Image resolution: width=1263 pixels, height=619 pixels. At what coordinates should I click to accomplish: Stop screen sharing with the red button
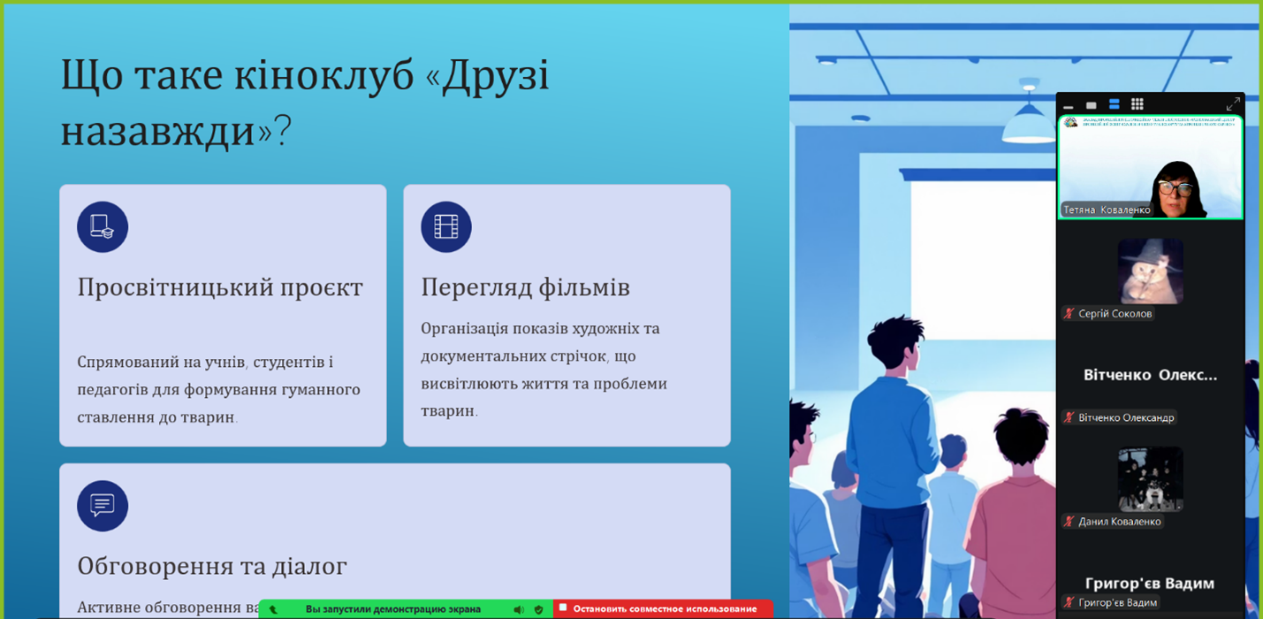663,608
